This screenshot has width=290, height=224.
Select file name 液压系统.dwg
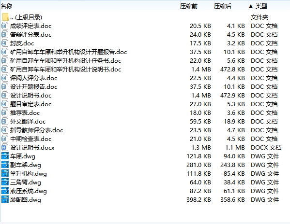(x=29, y=191)
